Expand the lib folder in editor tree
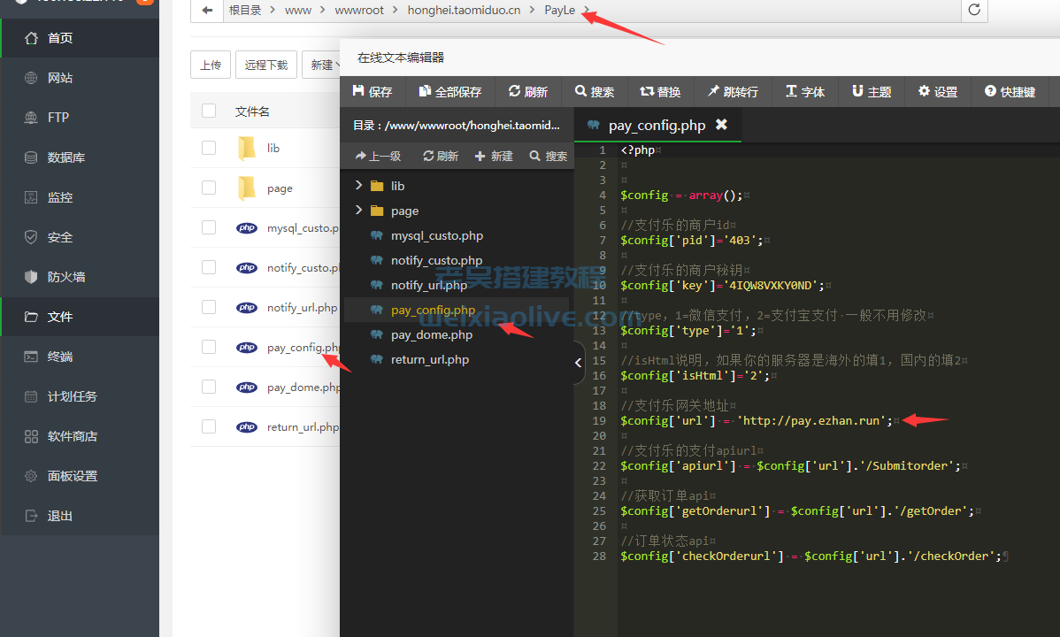 click(x=358, y=186)
